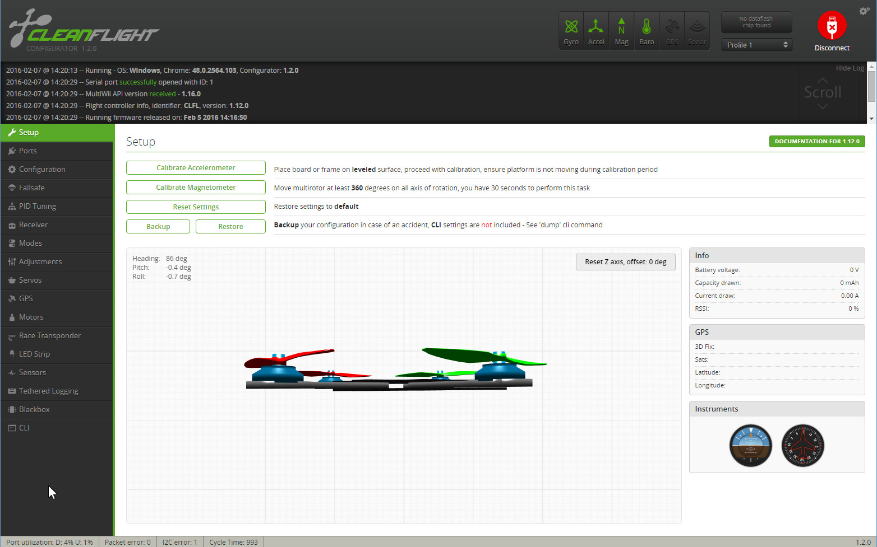Click Calibrate Accelerometer button
Image resolution: width=877 pixels, height=547 pixels.
point(196,168)
